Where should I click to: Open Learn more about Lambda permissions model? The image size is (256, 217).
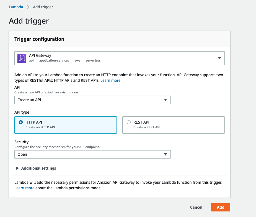24,188
